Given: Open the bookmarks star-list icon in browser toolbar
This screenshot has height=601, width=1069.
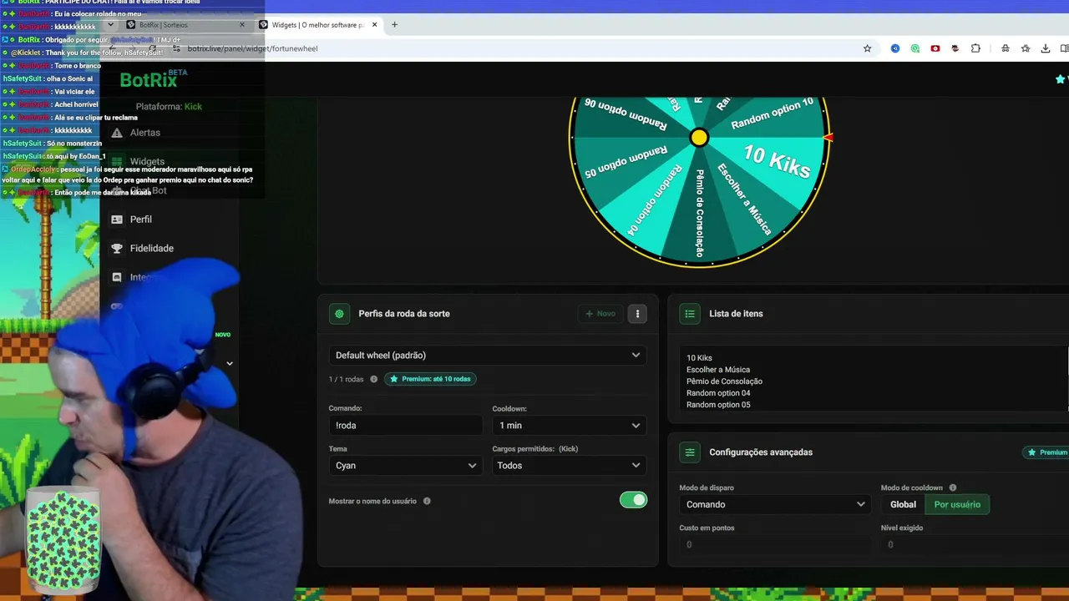Looking at the screenshot, I should [1026, 48].
